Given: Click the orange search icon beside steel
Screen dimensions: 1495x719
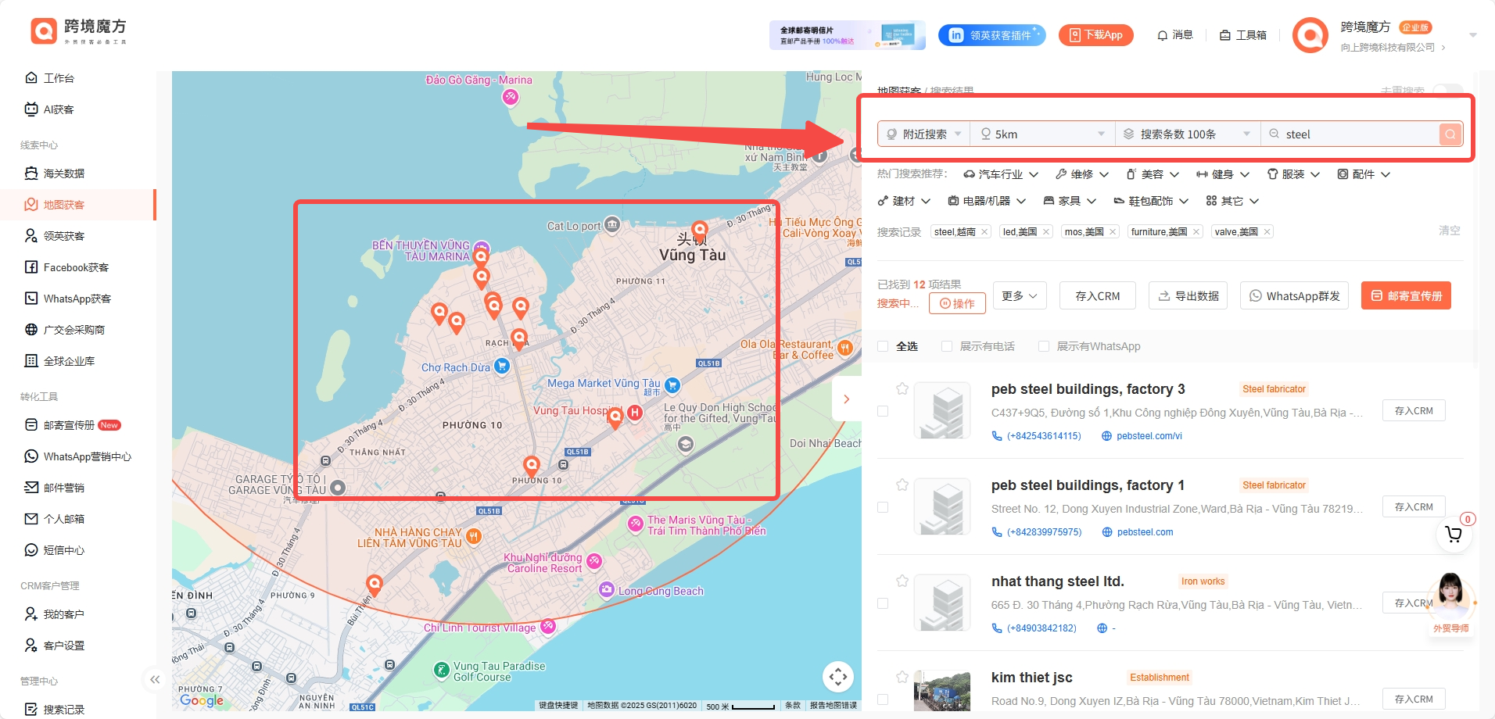Looking at the screenshot, I should pos(1450,134).
